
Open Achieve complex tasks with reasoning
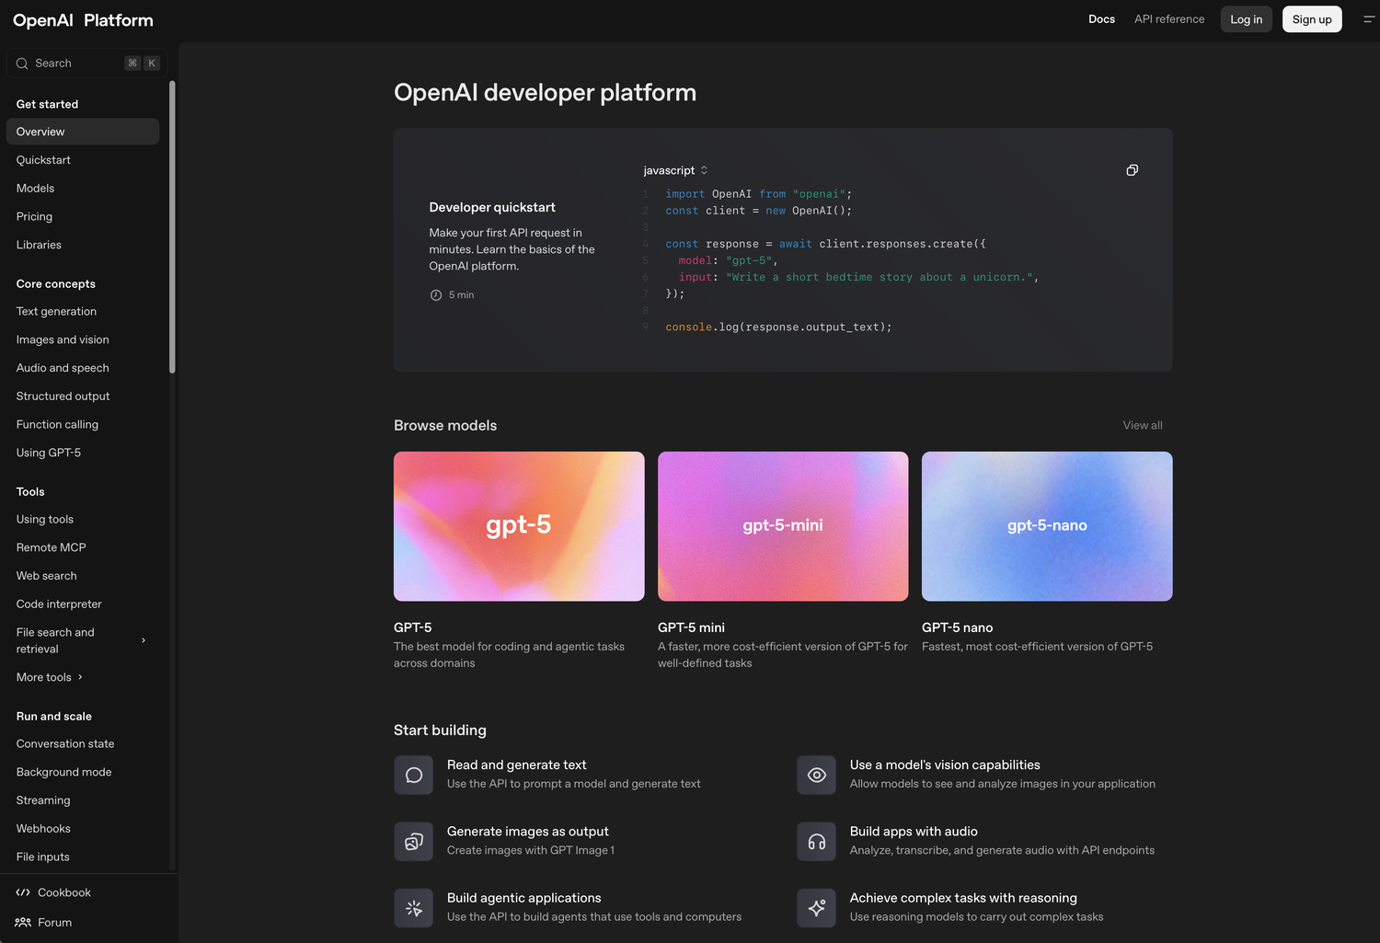(963, 898)
